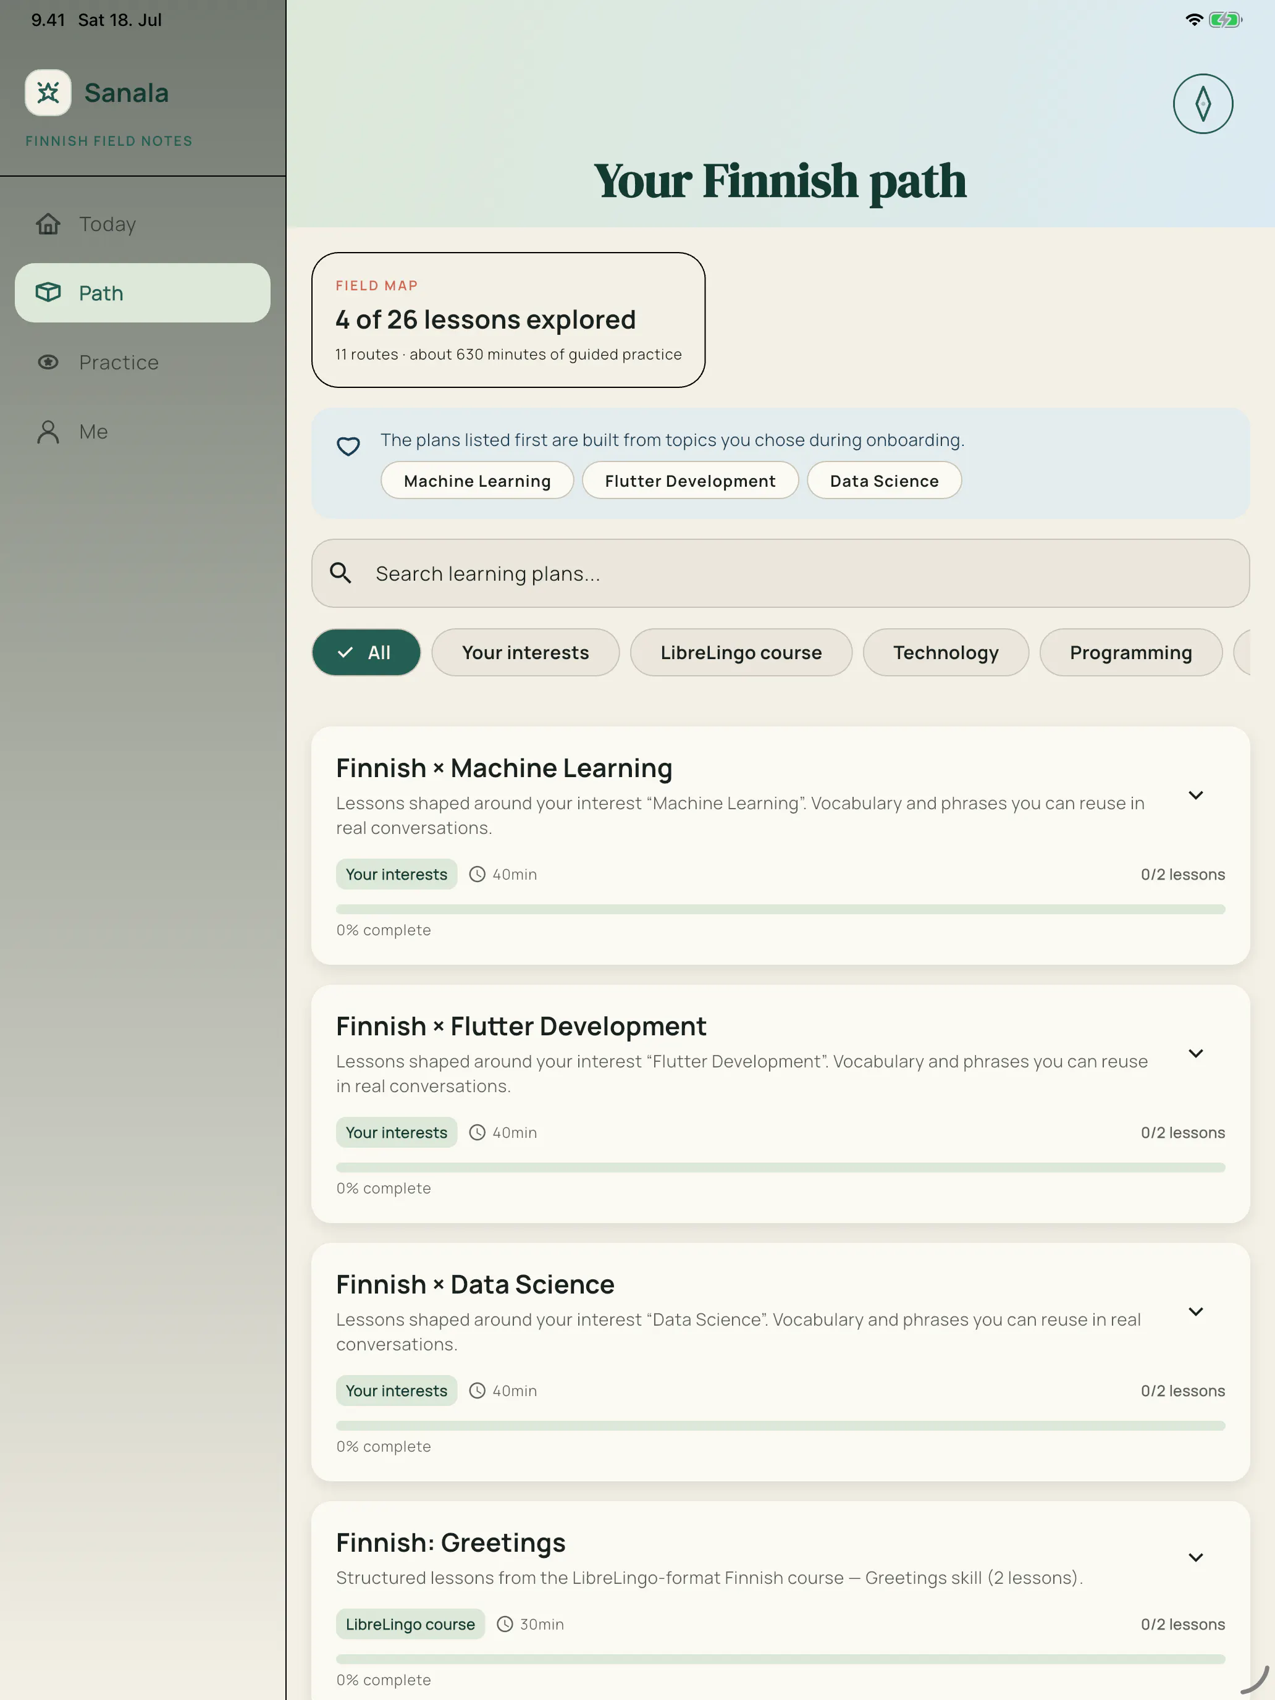Viewport: 1275px width, 1700px height.
Task: Click "0/2 lessons" on Data Science card
Action: tap(1183, 1391)
